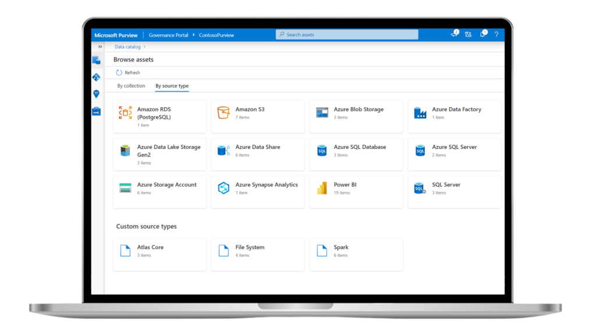Click the Power BI icon
Screen dimensions: 596x335
point(322,188)
